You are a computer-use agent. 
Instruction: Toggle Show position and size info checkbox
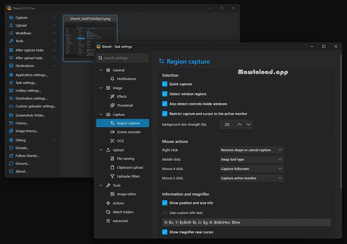pos(165,203)
